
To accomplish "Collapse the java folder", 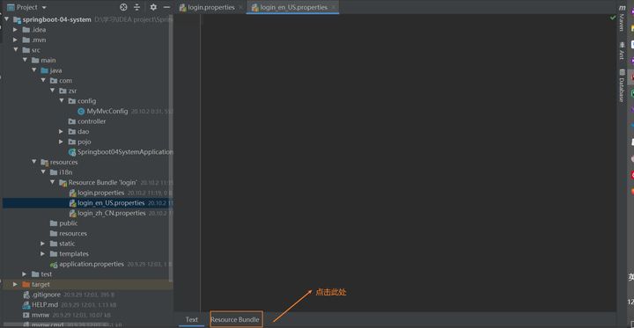I will pyautogui.click(x=34, y=70).
